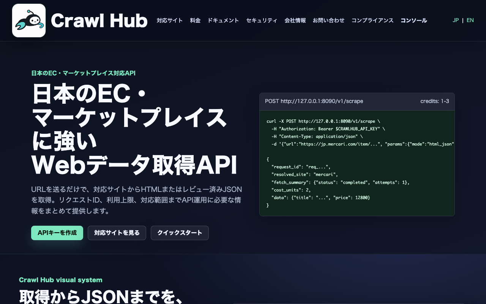The height and width of the screenshot is (304, 486).
Task: Click the hero description starting with URLを送るだけで
Action: tap(137, 200)
